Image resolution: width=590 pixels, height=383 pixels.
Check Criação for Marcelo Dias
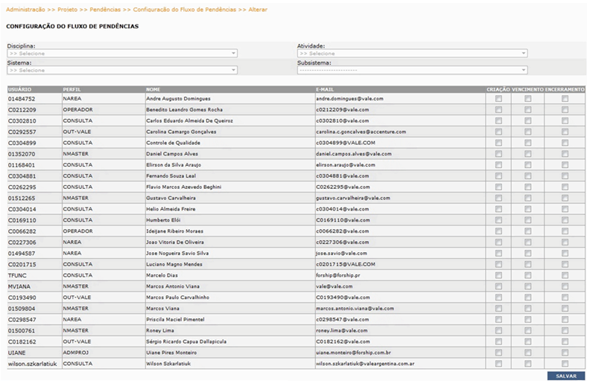point(498,275)
